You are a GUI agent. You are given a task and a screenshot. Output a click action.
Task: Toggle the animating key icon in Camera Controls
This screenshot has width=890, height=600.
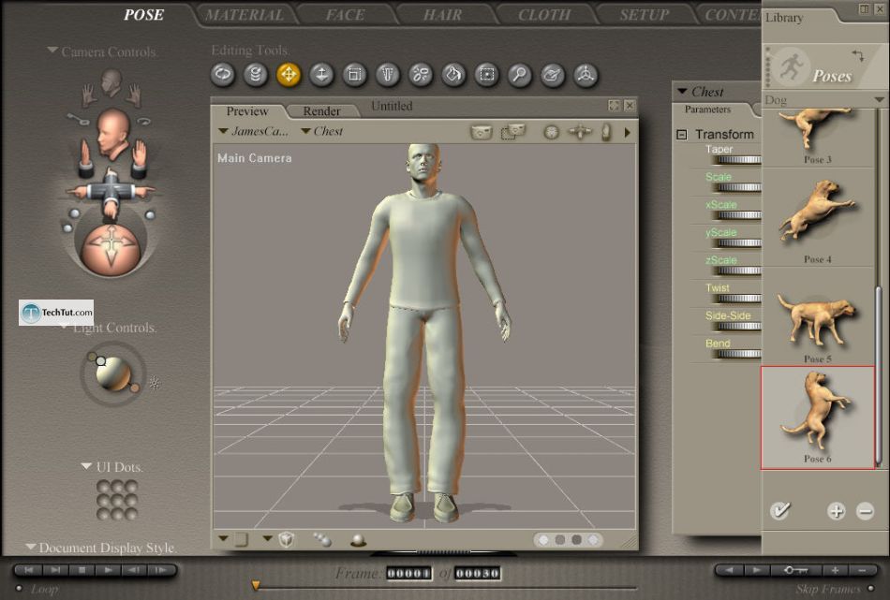tap(79, 119)
